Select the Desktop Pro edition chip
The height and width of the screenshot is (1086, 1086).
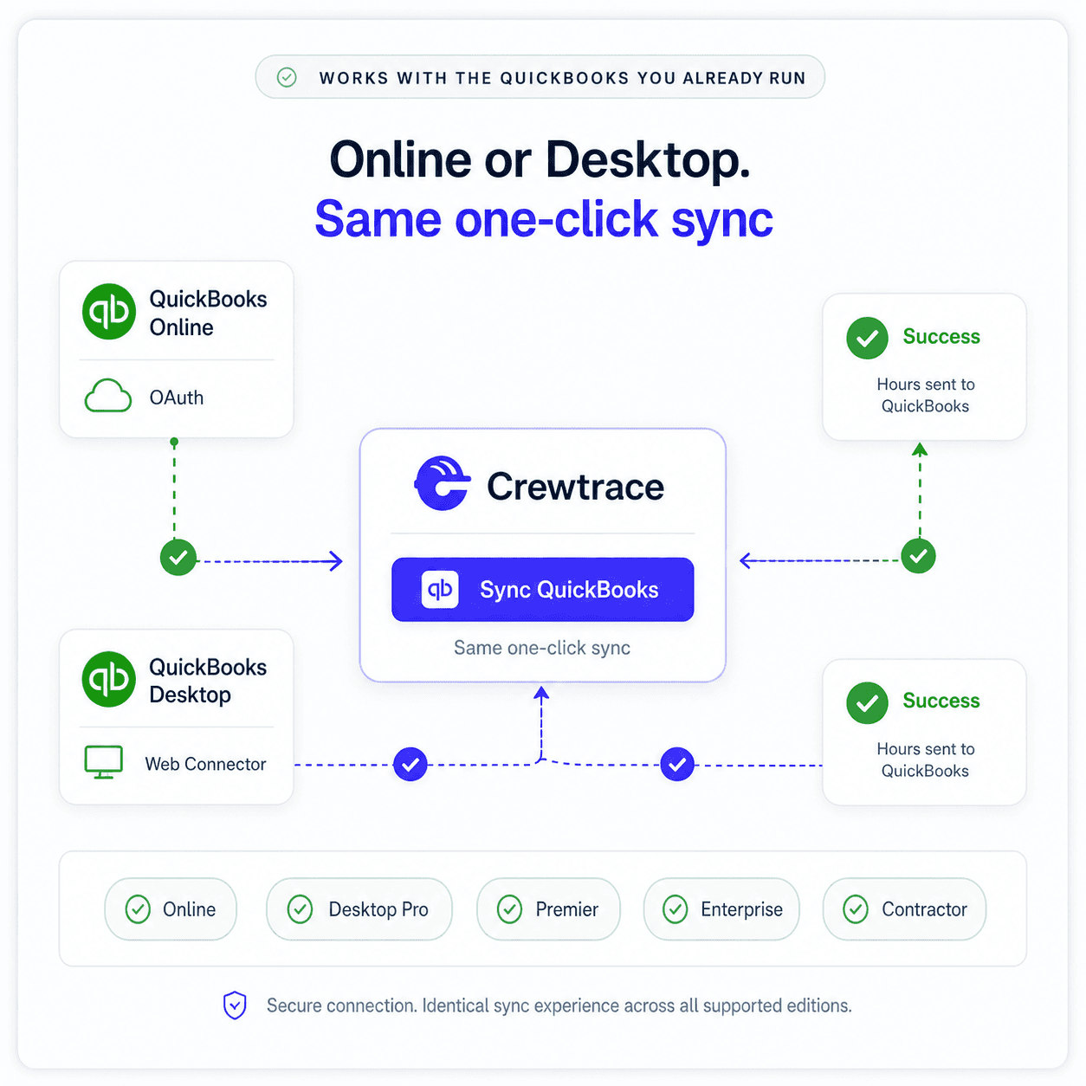(359, 909)
